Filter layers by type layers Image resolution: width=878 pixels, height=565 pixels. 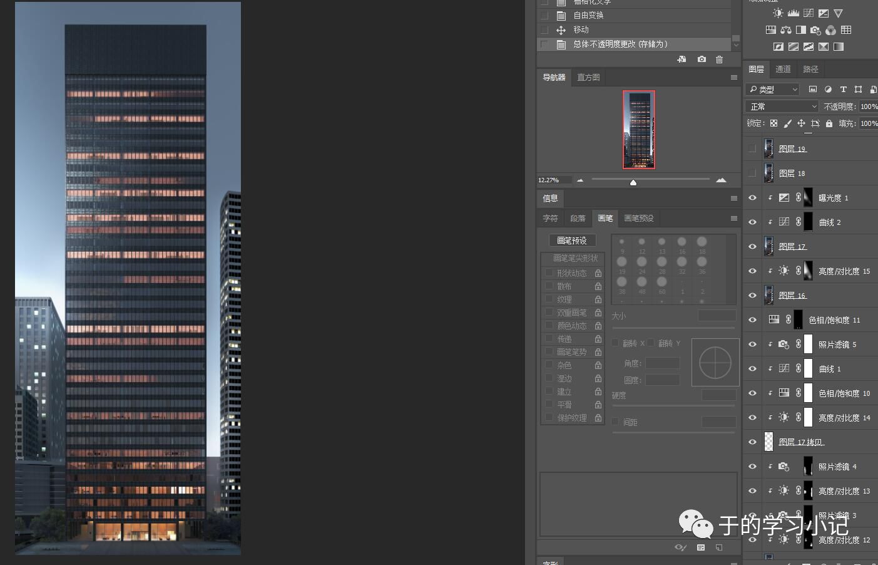click(843, 89)
